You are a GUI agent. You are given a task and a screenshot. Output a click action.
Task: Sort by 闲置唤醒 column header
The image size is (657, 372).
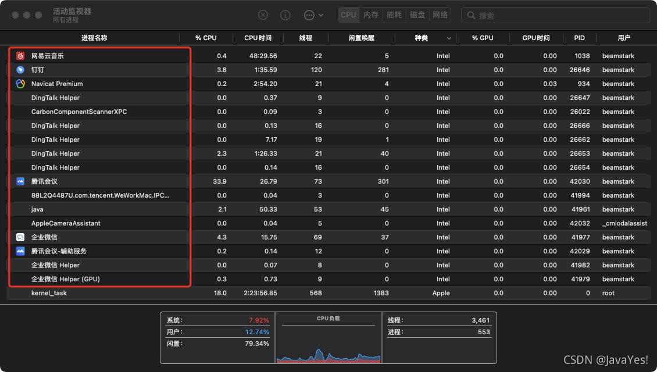pyautogui.click(x=361, y=38)
